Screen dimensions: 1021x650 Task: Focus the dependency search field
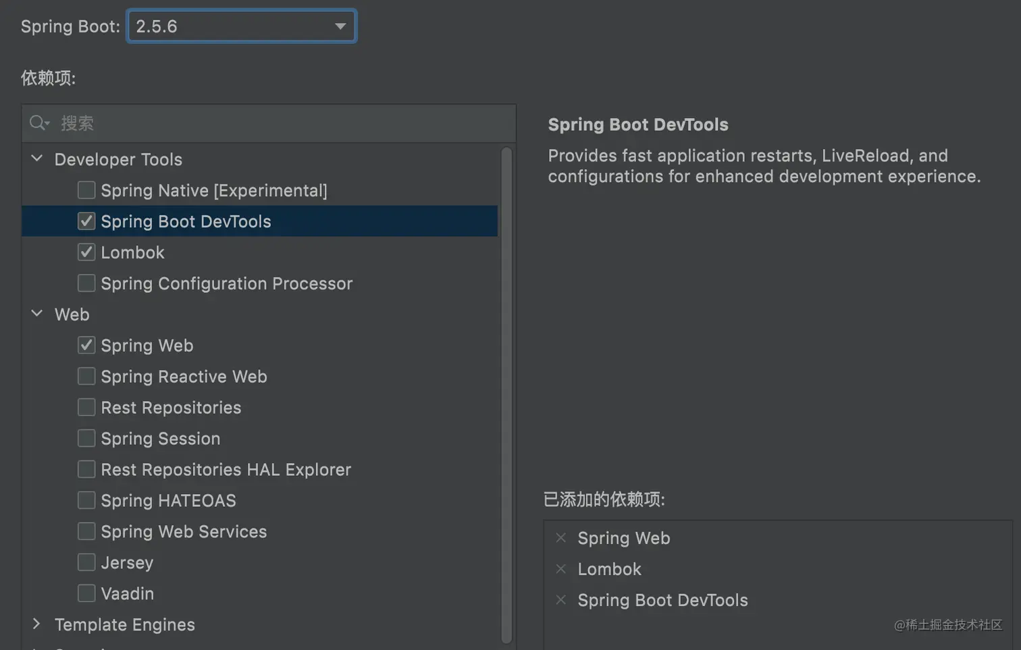269,123
